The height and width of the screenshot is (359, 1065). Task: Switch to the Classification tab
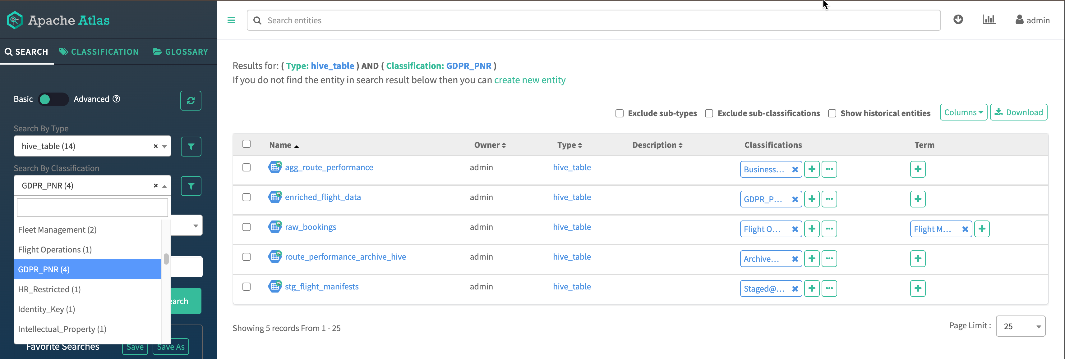pyautogui.click(x=99, y=52)
